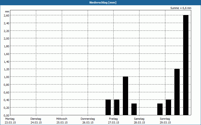Click the Samstag day label
This screenshot has height=125, width=201.
tap(139, 119)
